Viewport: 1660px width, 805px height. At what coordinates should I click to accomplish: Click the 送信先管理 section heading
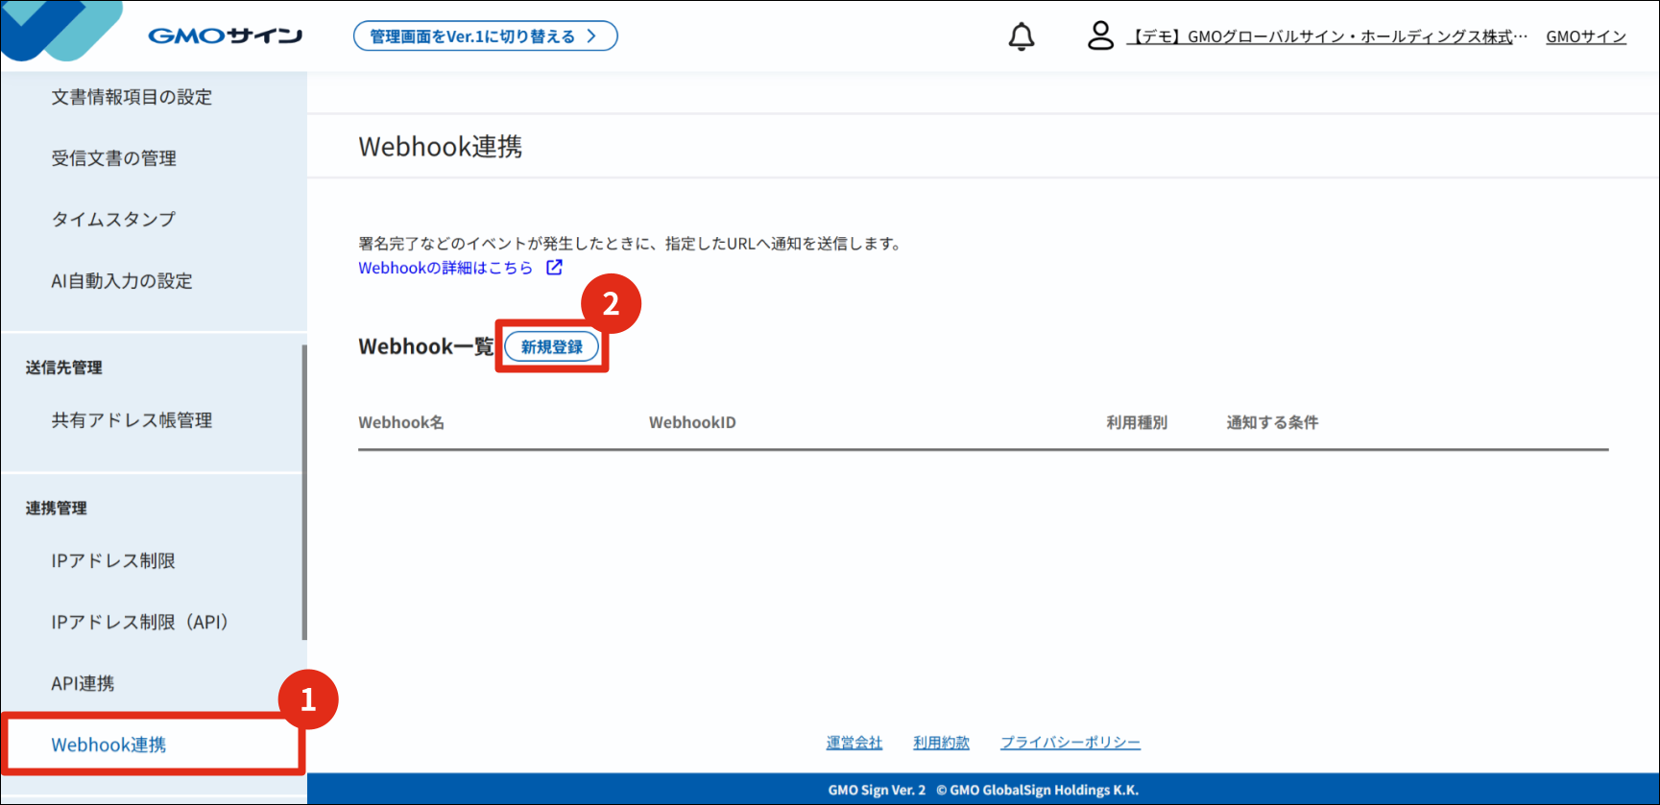[64, 367]
